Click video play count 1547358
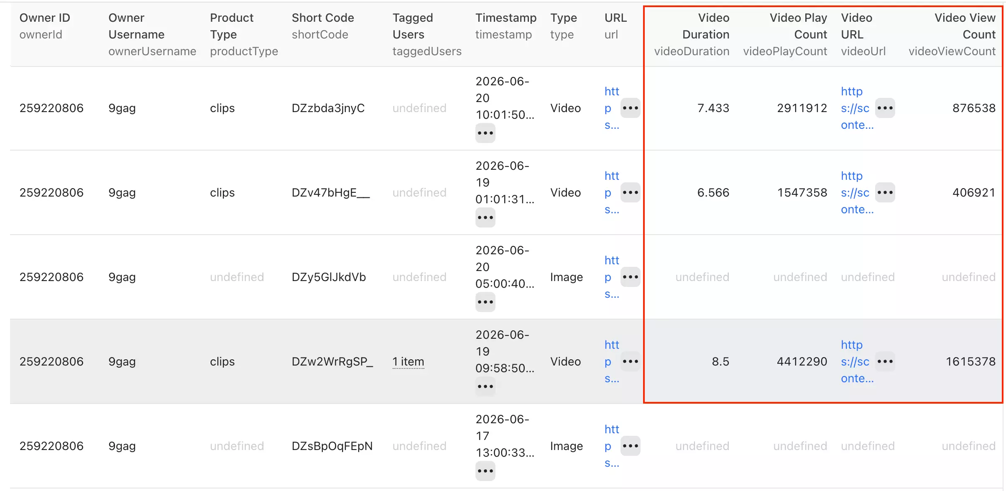Viewport: 1006px width, 491px height. 802,192
